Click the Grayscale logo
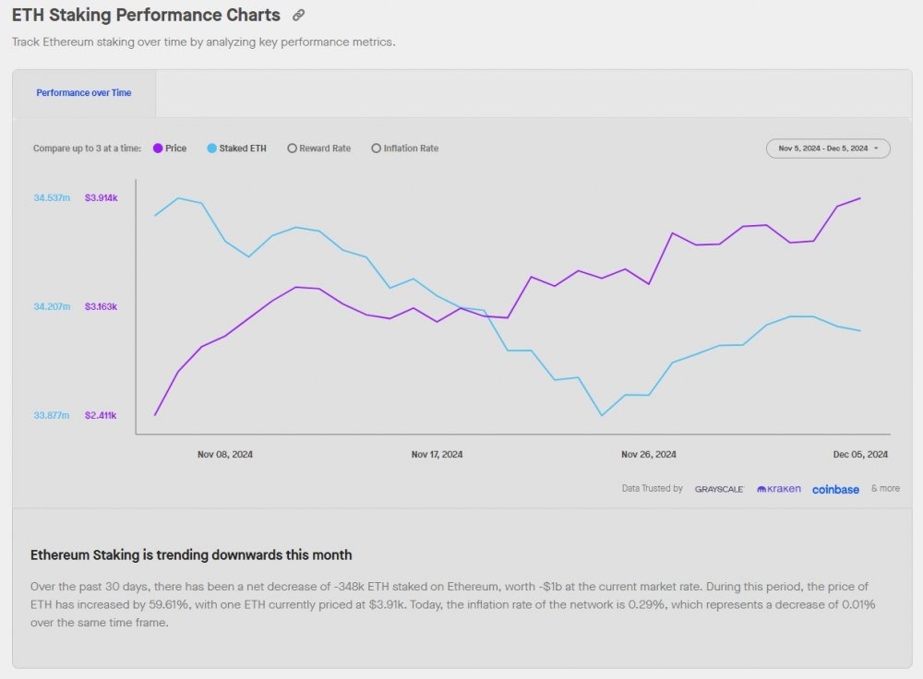The image size is (923, 679). [x=719, y=489]
